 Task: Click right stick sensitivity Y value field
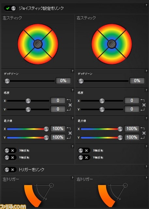[x=132, y=109]
